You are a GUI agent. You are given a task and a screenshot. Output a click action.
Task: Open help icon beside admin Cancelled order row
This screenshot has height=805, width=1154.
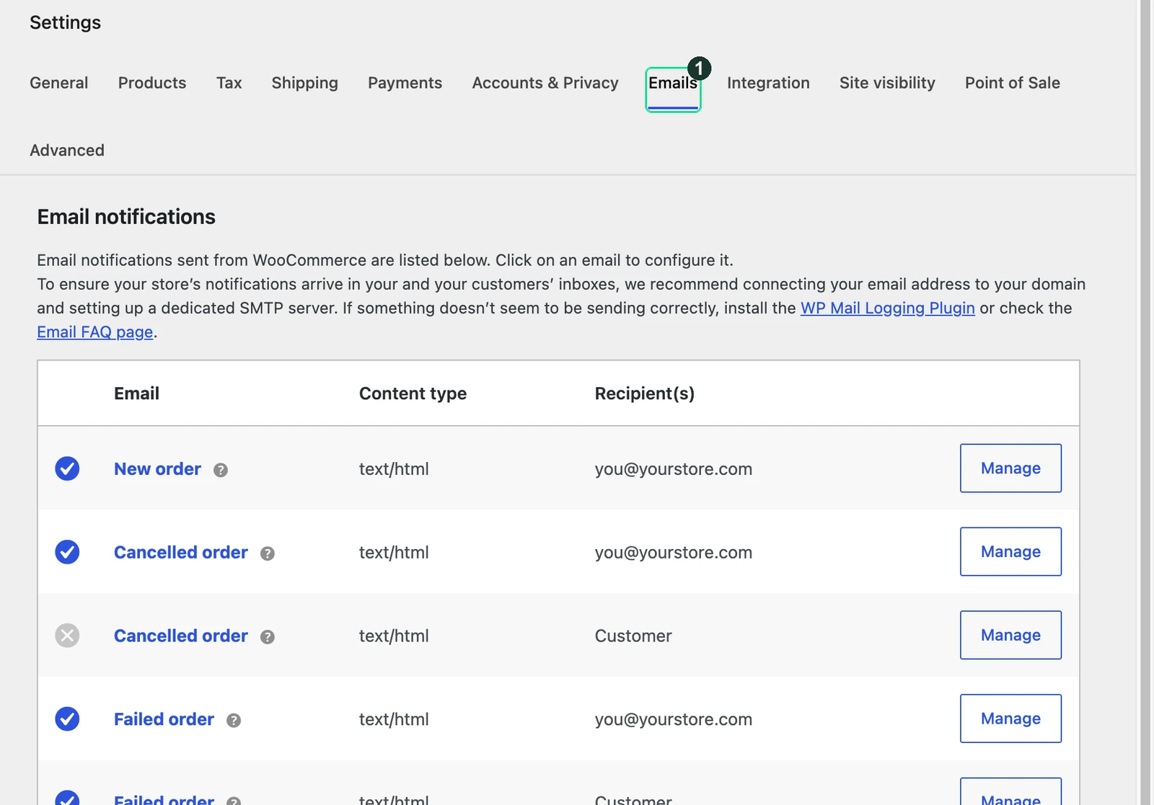pyautogui.click(x=268, y=553)
